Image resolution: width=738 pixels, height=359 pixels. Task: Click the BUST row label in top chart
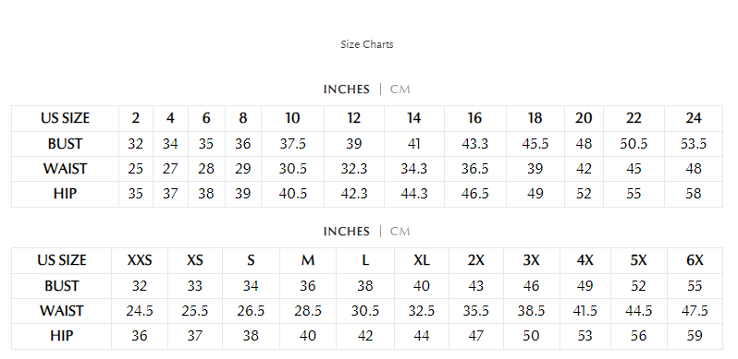[x=65, y=143]
